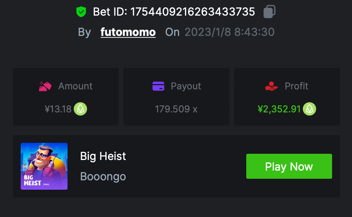Click the green verified shield icon
Image resolution: width=352 pixels, height=217 pixels.
(x=81, y=12)
